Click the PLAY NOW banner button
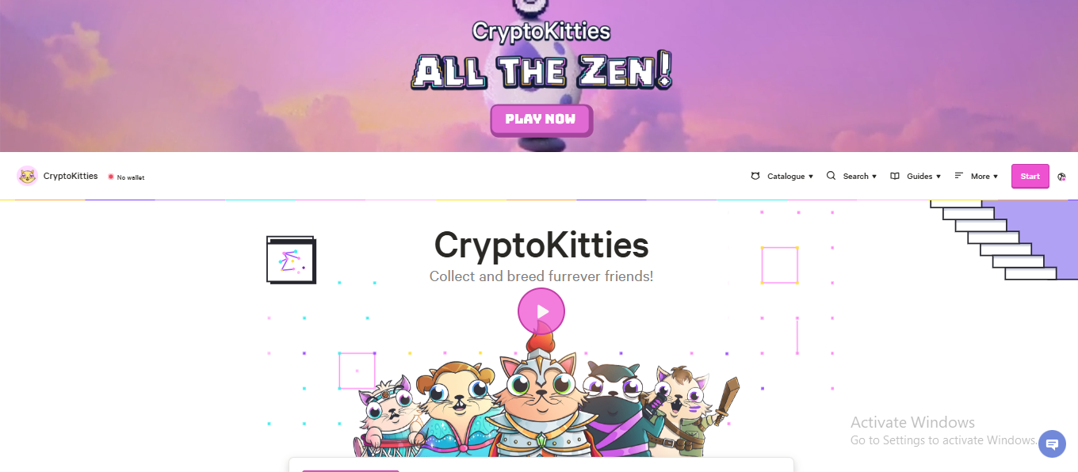Viewport: 1078px width, 472px height. point(541,120)
